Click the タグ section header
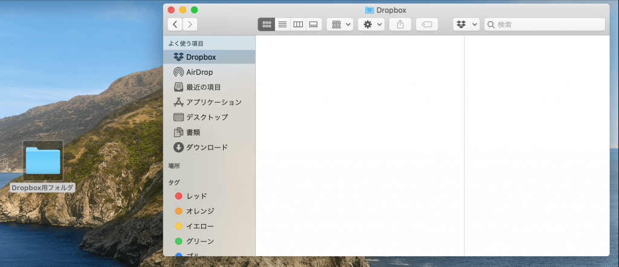This screenshot has height=267, width=619. (x=174, y=182)
